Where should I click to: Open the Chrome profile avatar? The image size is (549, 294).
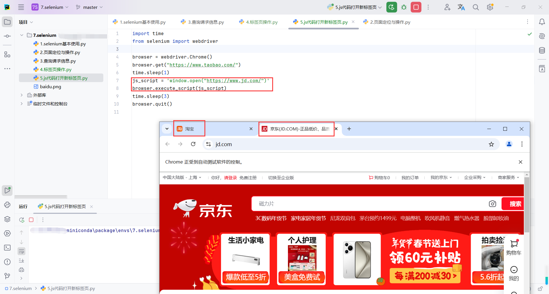509,144
